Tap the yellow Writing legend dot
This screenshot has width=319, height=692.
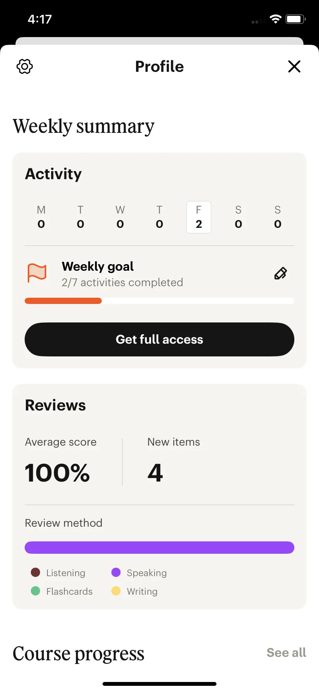tap(116, 591)
